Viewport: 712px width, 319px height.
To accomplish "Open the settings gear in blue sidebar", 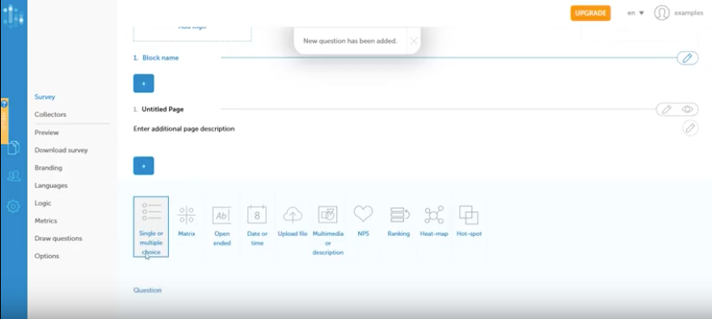I will (13, 207).
